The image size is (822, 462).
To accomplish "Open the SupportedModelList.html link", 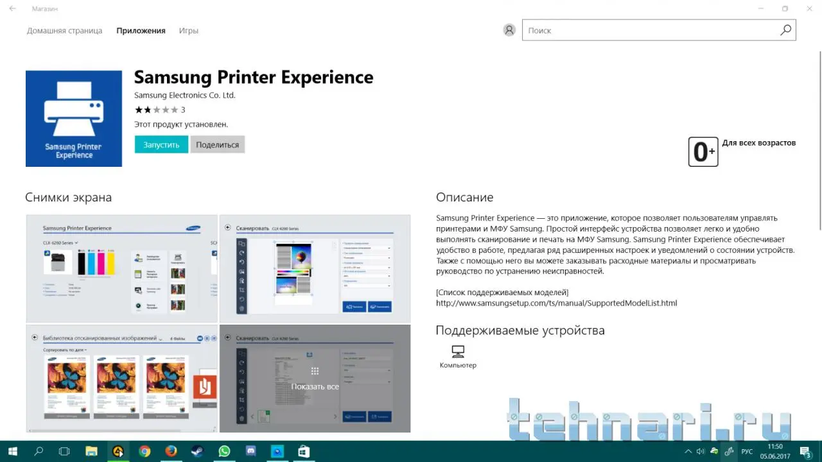I will point(556,303).
